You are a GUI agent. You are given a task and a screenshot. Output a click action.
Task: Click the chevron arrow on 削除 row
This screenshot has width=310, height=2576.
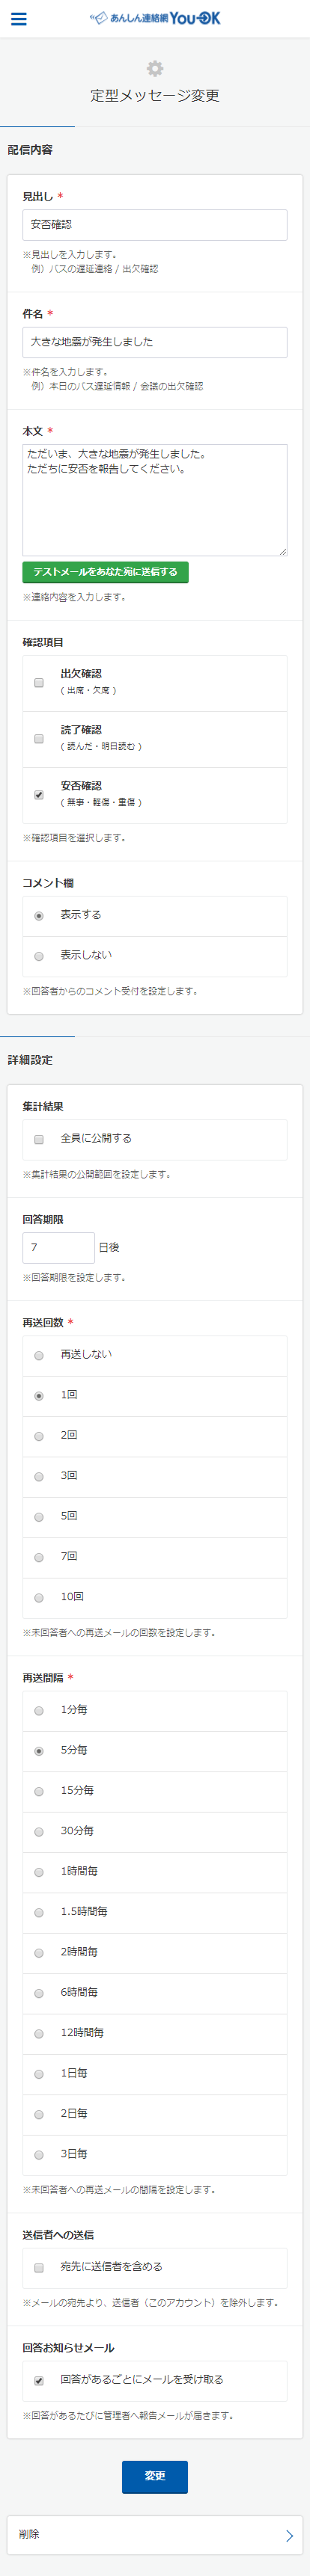290,2535
